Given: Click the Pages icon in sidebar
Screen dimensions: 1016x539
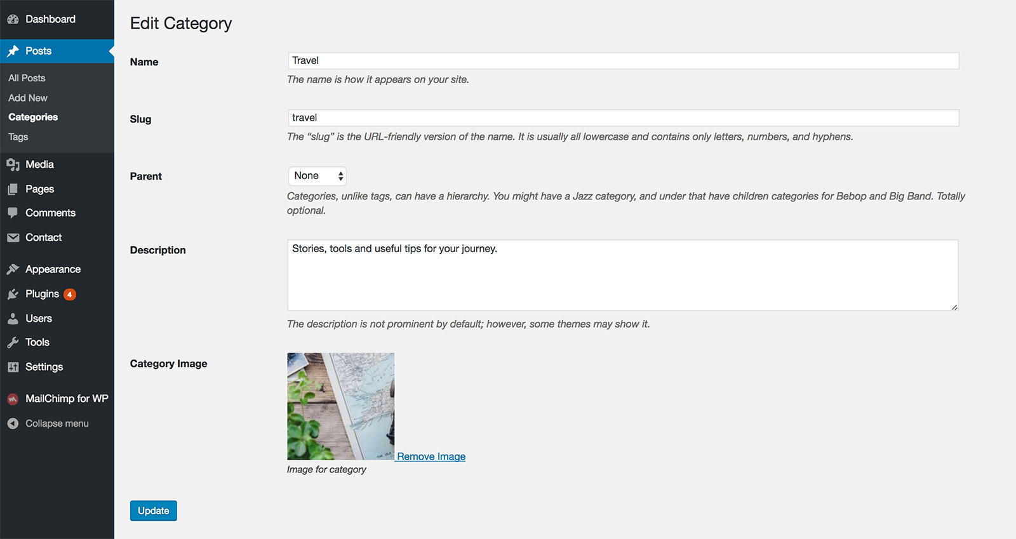Looking at the screenshot, I should click(x=13, y=189).
